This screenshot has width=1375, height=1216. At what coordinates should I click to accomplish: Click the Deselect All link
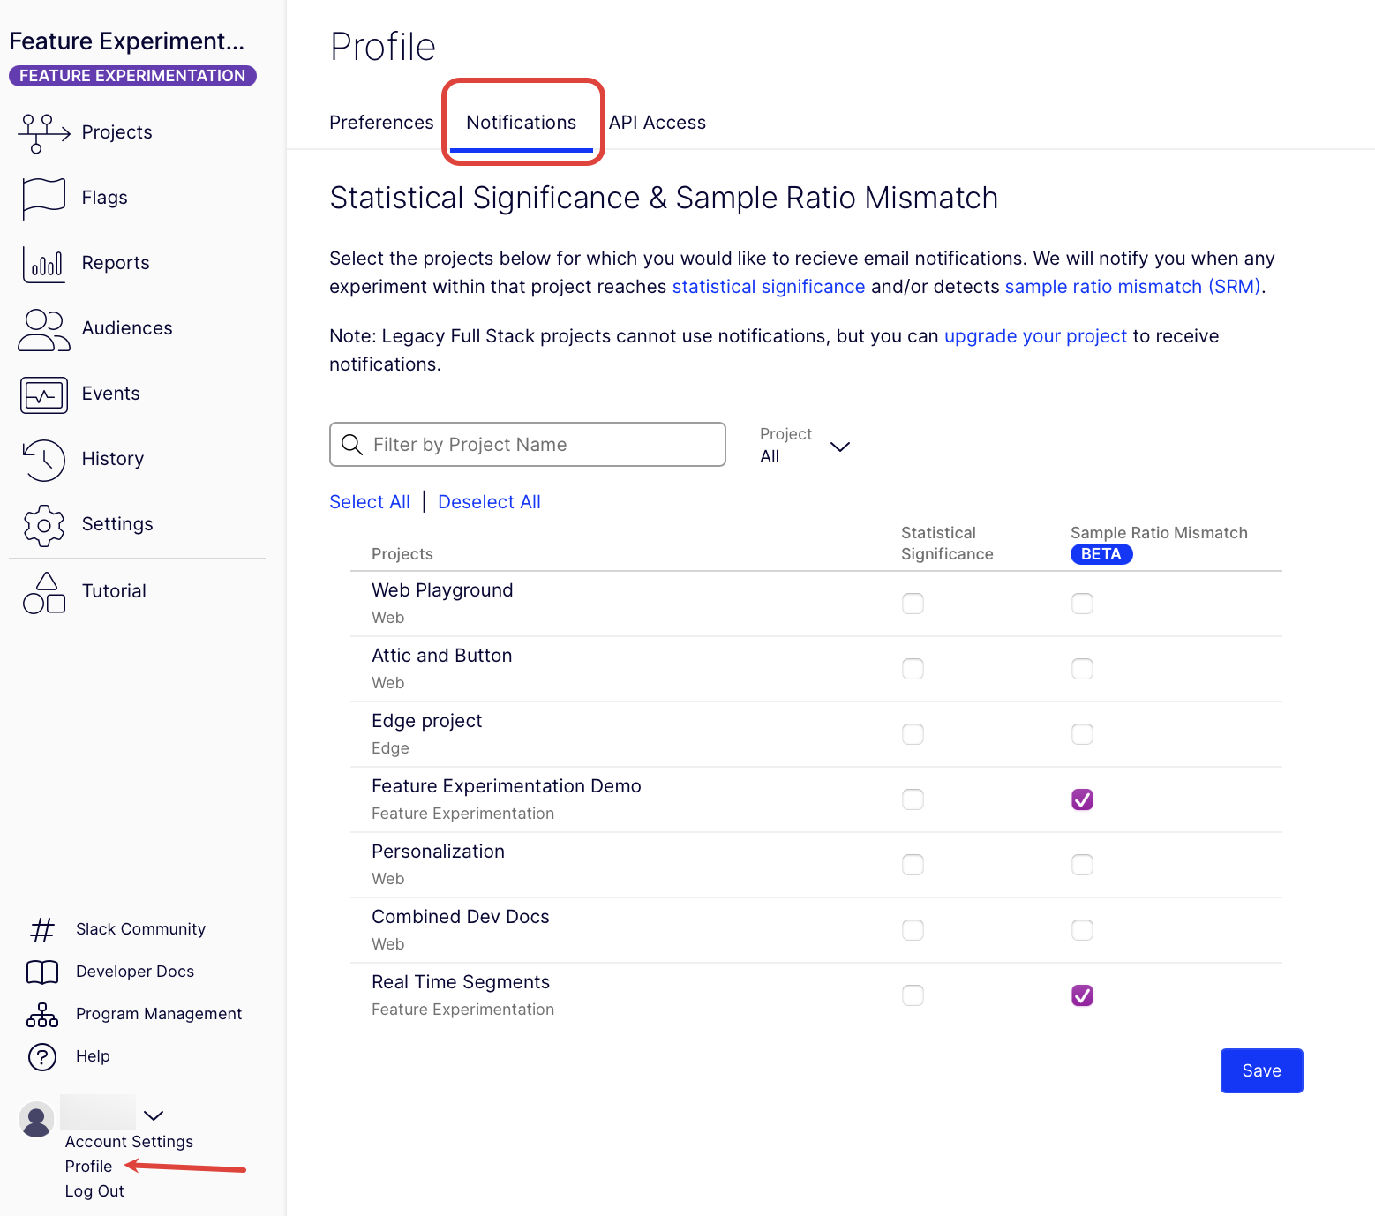pos(489,502)
